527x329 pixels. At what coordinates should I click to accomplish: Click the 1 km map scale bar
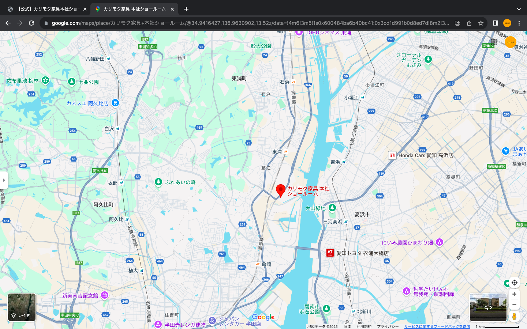pyautogui.click(x=497, y=326)
